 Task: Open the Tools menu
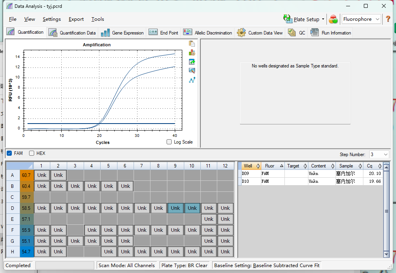pyautogui.click(x=97, y=19)
